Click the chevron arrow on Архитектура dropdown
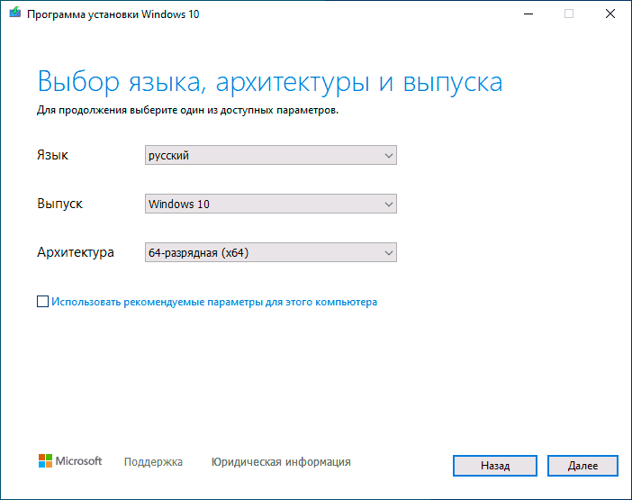 pyautogui.click(x=388, y=253)
